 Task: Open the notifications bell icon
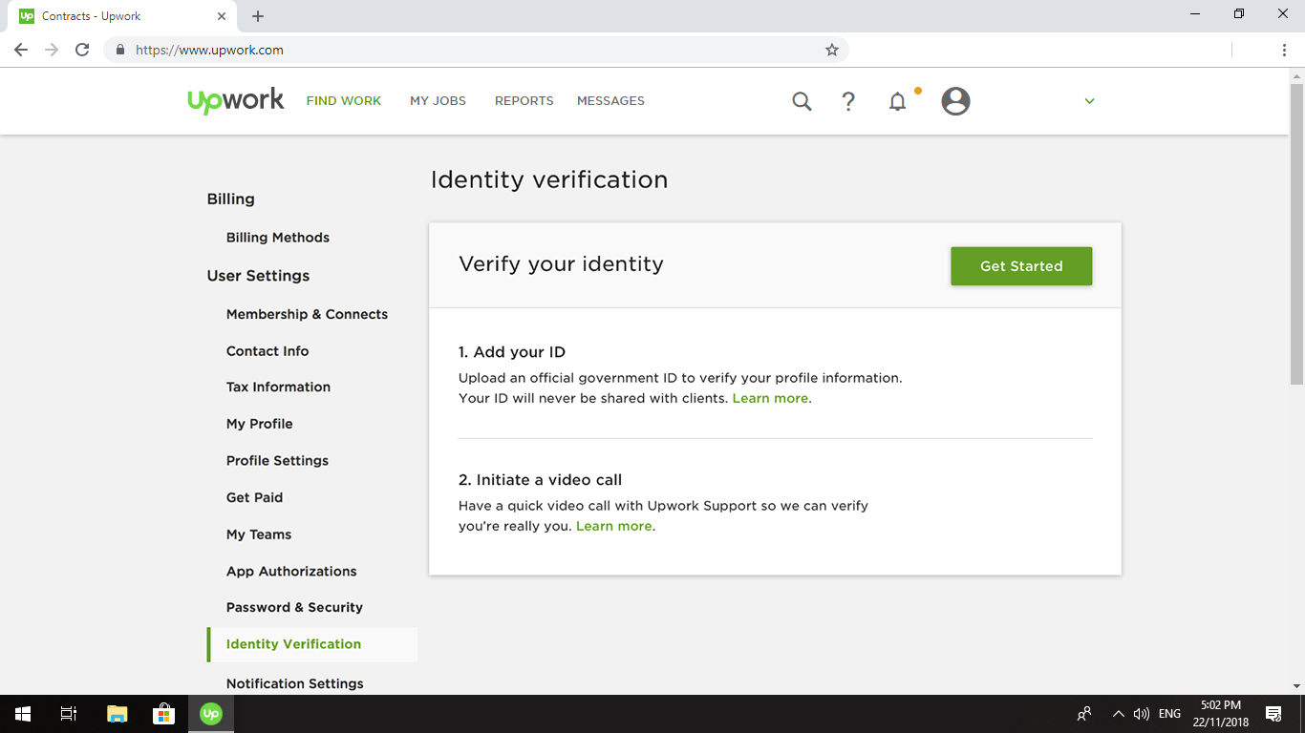[x=897, y=101]
